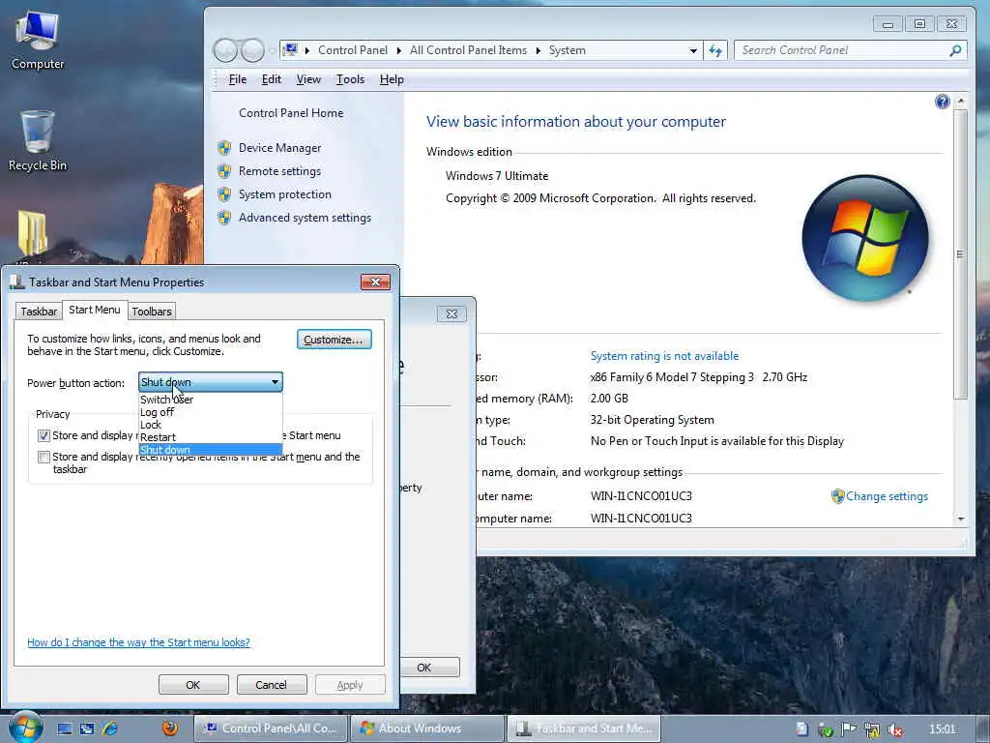Click the Forward arrow in System window
The image size is (990, 743).
pyautogui.click(x=252, y=50)
